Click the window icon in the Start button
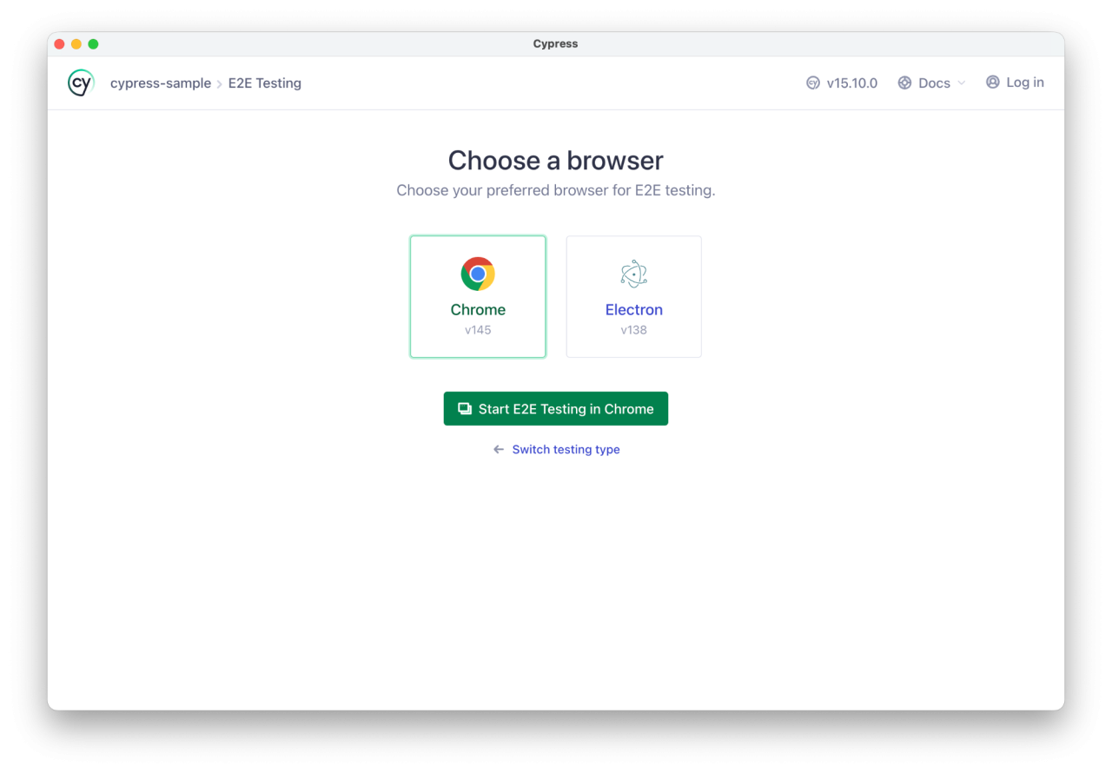 coord(465,409)
